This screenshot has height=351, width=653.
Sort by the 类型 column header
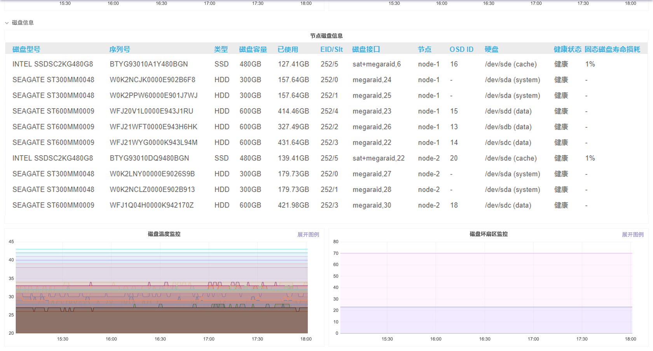click(221, 49)
